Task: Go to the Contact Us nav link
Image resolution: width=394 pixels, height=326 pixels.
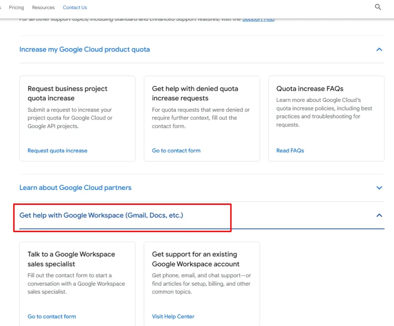Action: (75, 8)
